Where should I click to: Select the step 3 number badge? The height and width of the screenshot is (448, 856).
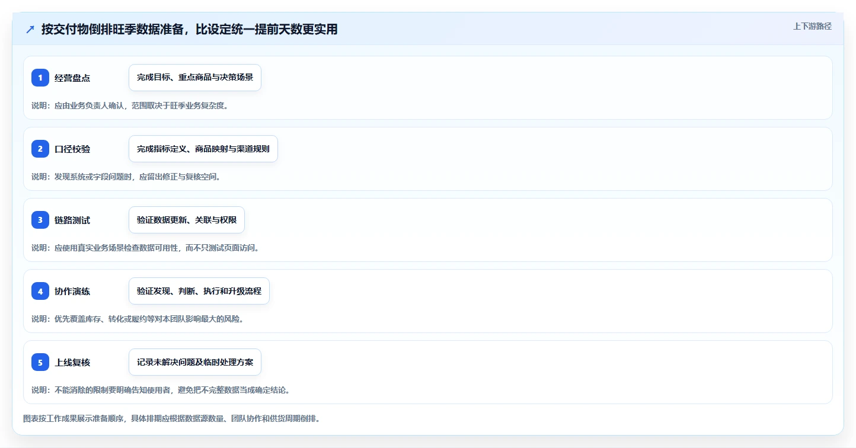[x=40, y=220]
